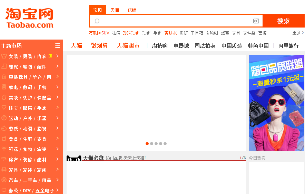Click steering wheel icon beside 汽车

4,180
